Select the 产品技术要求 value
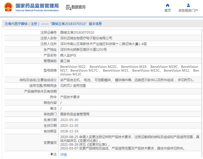This screenshot has height=159, width=203. pos(70,97)
